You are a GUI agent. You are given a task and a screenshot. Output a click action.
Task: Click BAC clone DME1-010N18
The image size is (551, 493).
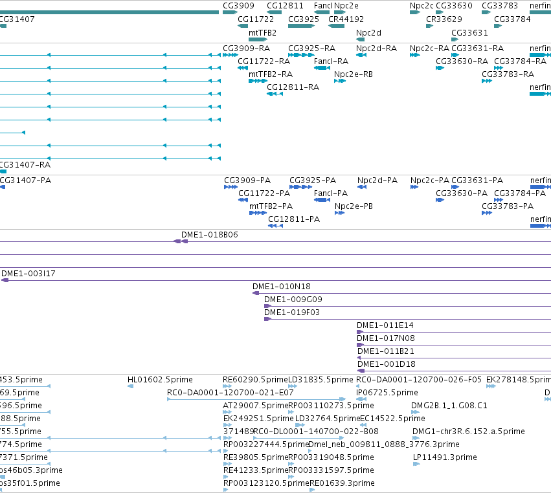tap(282, 287)
